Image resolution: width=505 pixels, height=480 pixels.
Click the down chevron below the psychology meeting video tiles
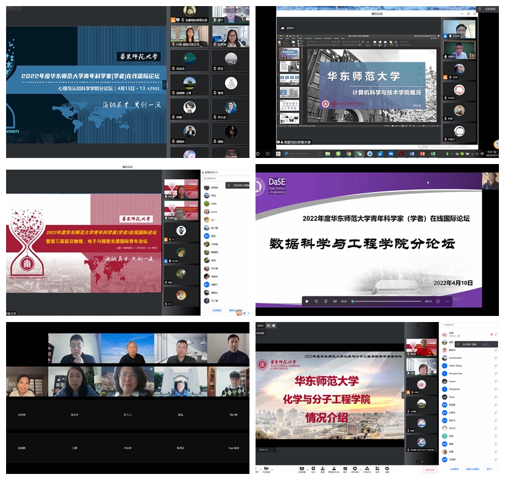tap(232, 154)
